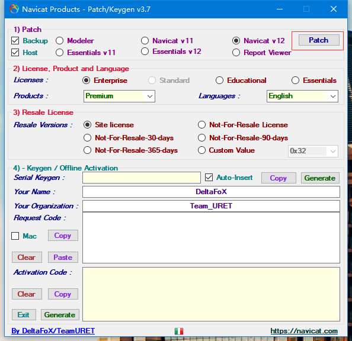Viewport: 352px width, 341px height.
Task: Toggle the Backup checkbox
Action: point(15,41)
